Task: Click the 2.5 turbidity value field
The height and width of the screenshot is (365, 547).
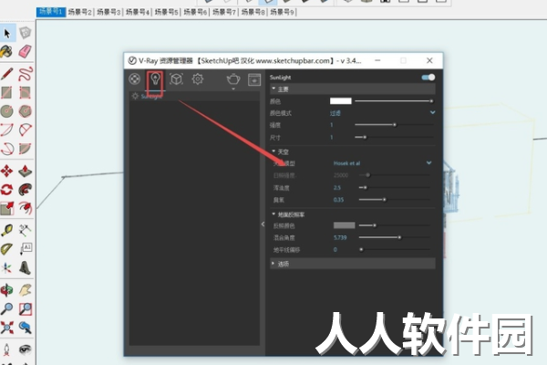Action: pos(337,188)
